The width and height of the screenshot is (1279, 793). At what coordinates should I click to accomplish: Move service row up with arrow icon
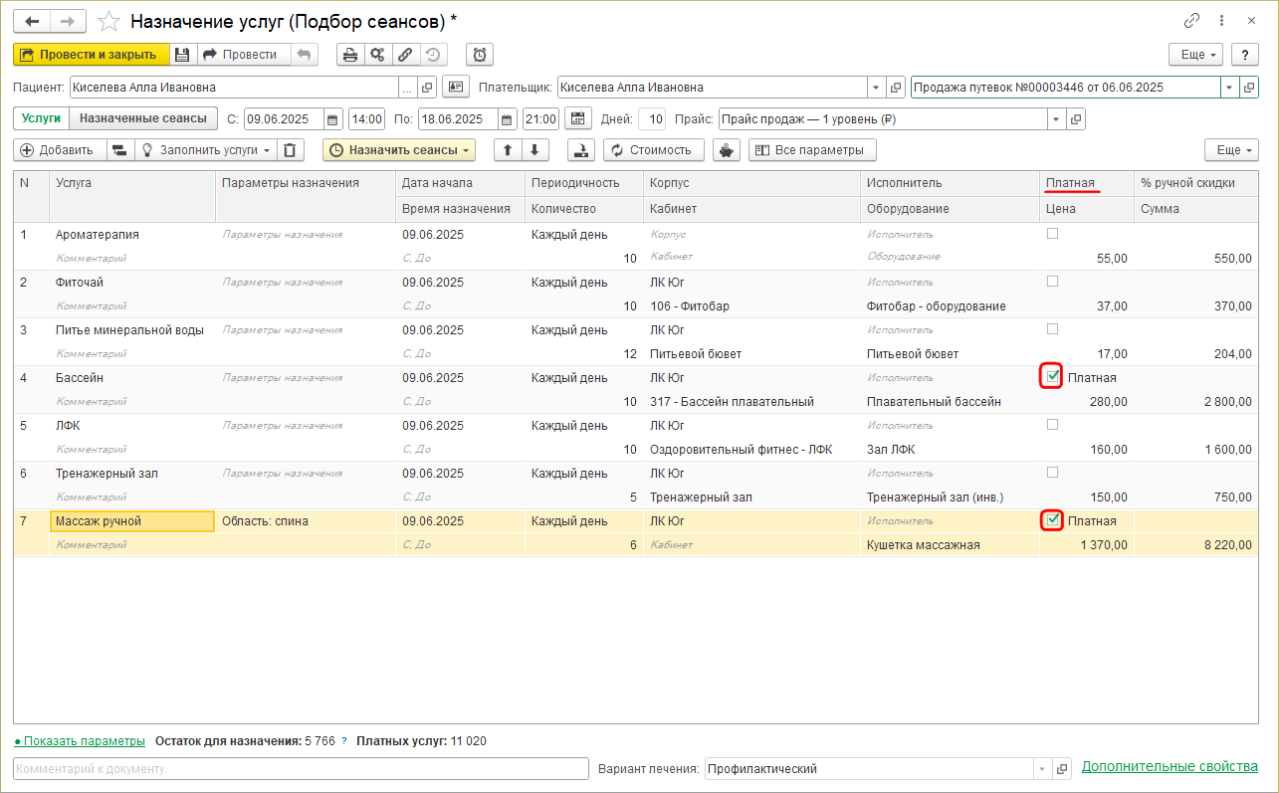[x=508, y=150]
